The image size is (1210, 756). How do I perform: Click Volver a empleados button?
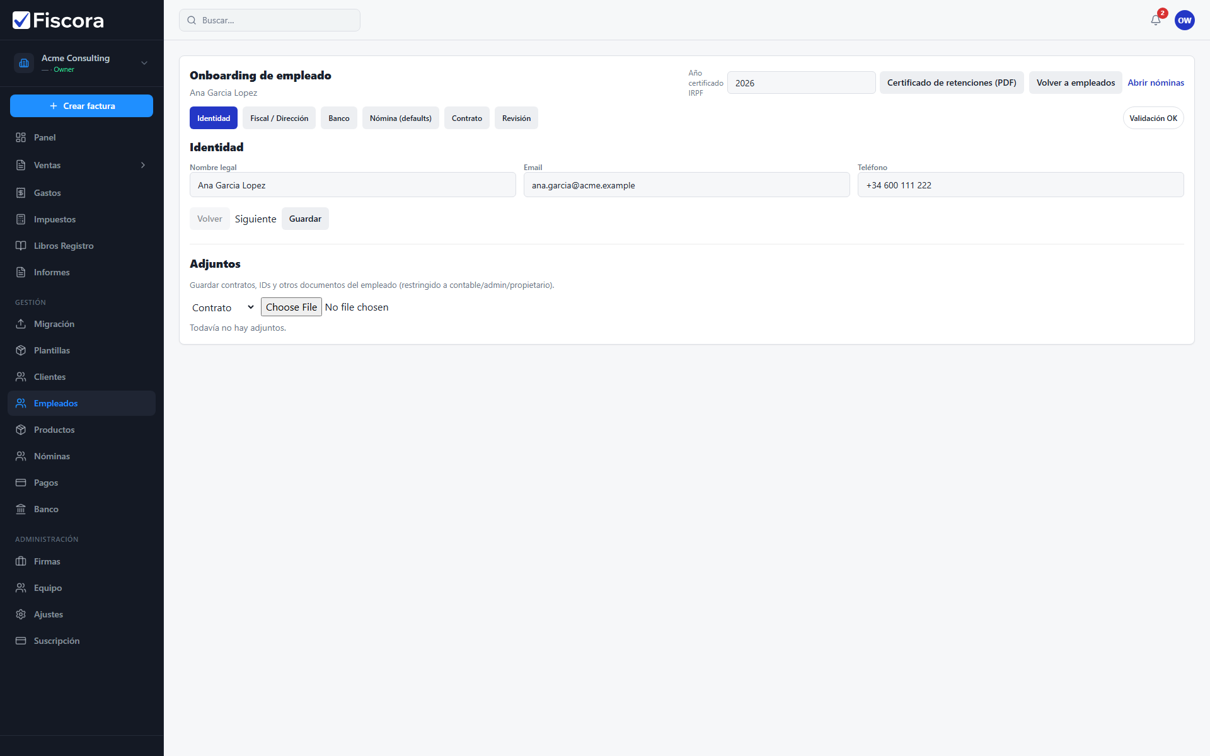pos(1076,83)
